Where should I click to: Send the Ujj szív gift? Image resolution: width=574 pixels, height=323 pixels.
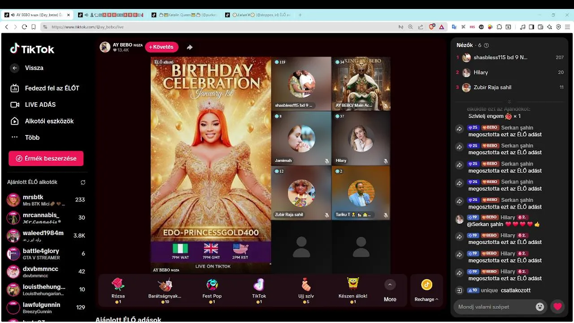coord(306,290)
